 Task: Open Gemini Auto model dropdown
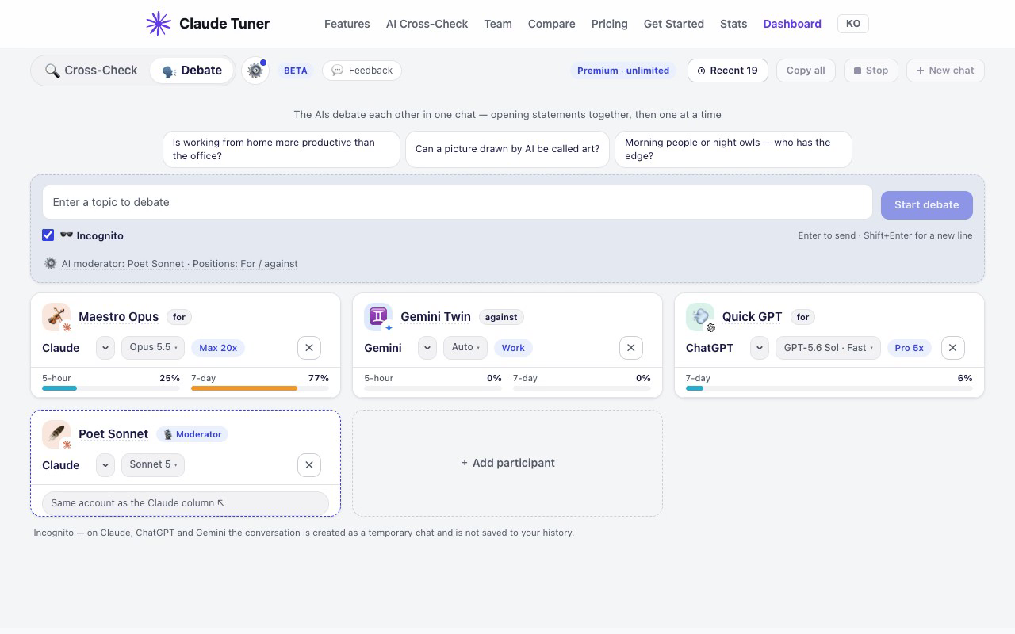(465, 348)
